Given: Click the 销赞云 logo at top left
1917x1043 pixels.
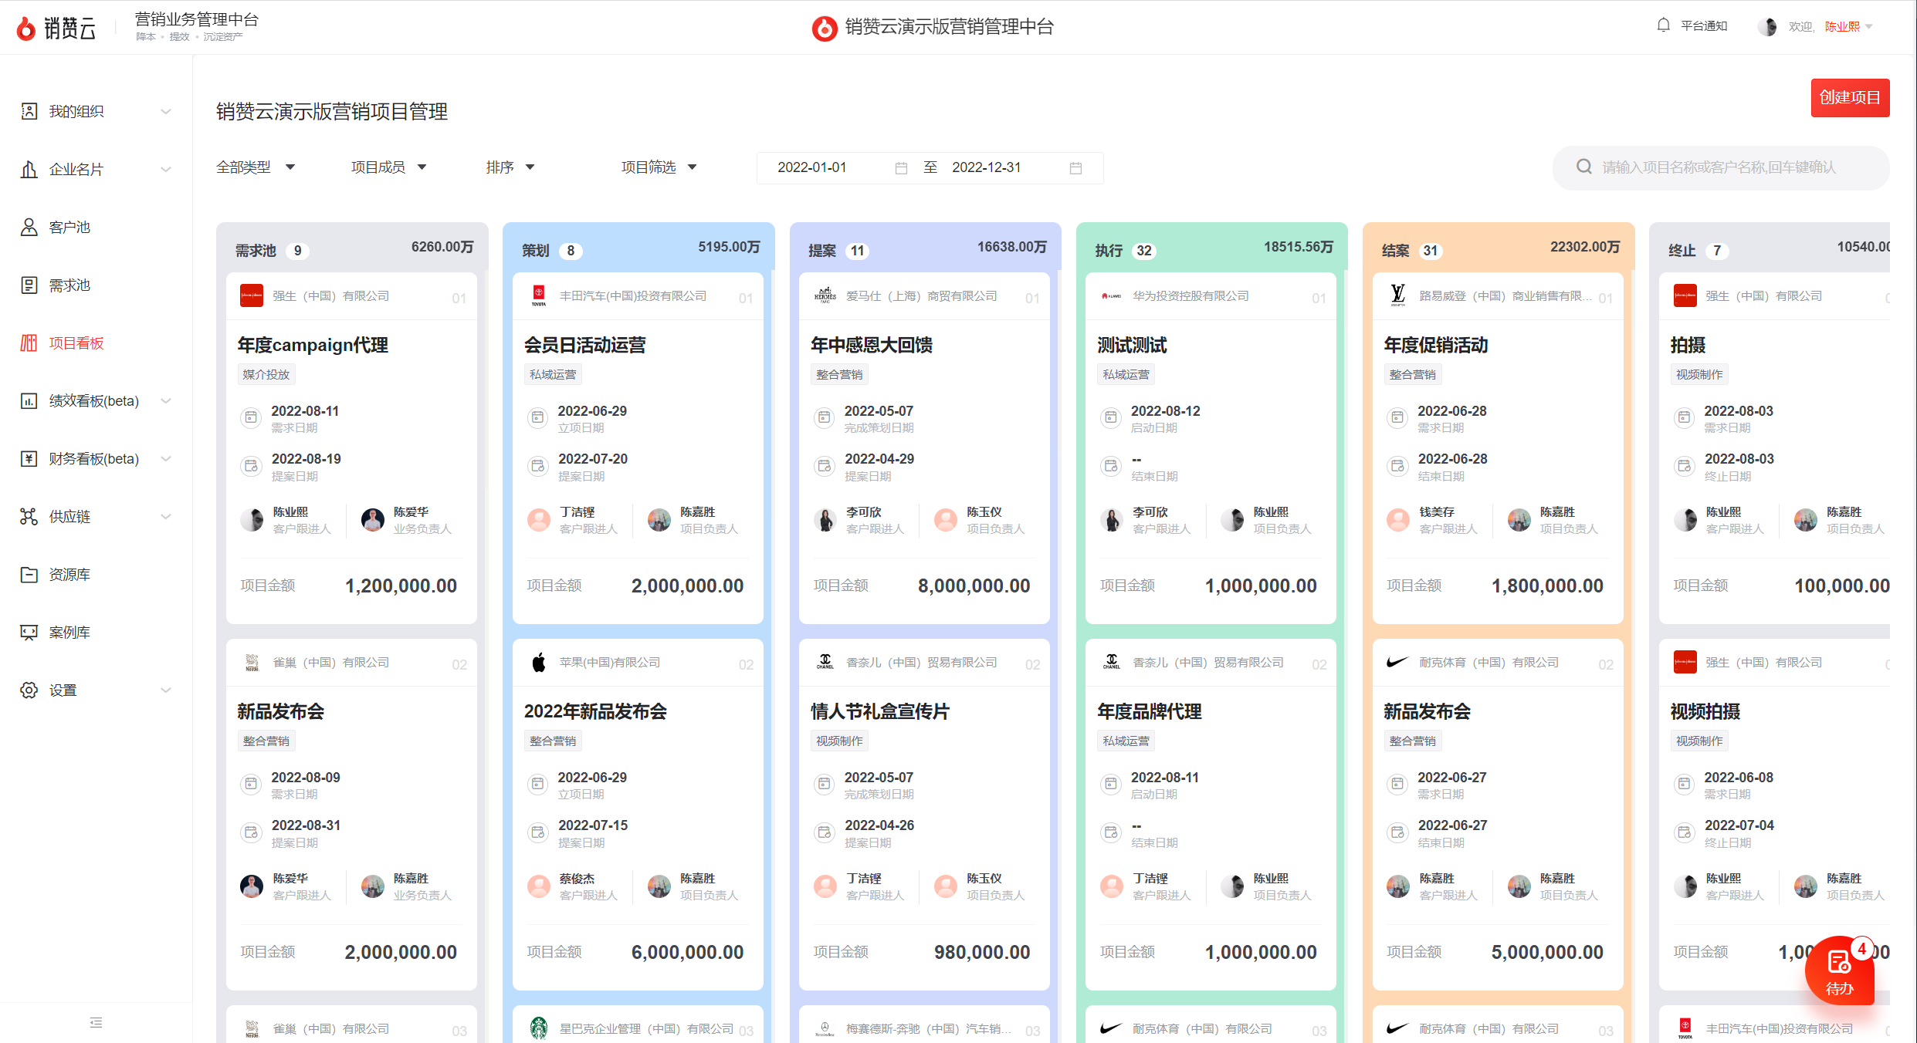Looking at the screenshot, I should 56,28.
